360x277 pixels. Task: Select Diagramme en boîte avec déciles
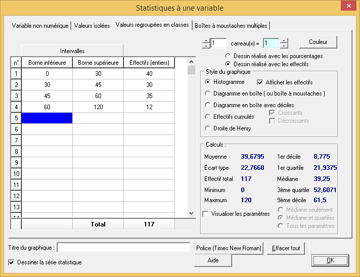pos(208,105)
